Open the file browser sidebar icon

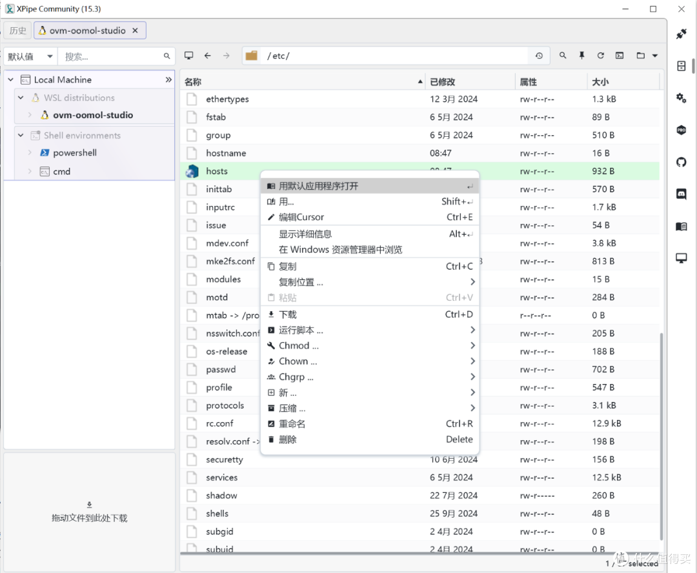[x=681, y=66]
